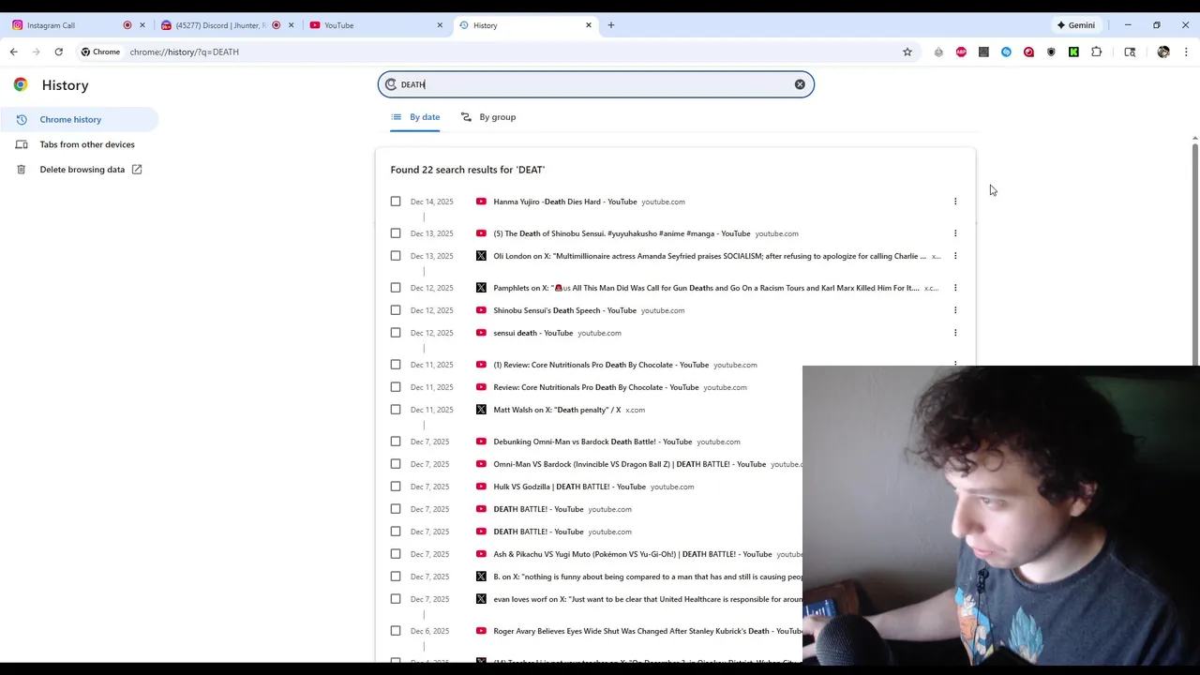Close the Instagram Call tab
Viewport: 1200px width, 675px height.
coord(142,25)
